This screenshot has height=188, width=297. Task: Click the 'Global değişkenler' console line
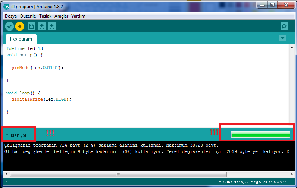148,152
